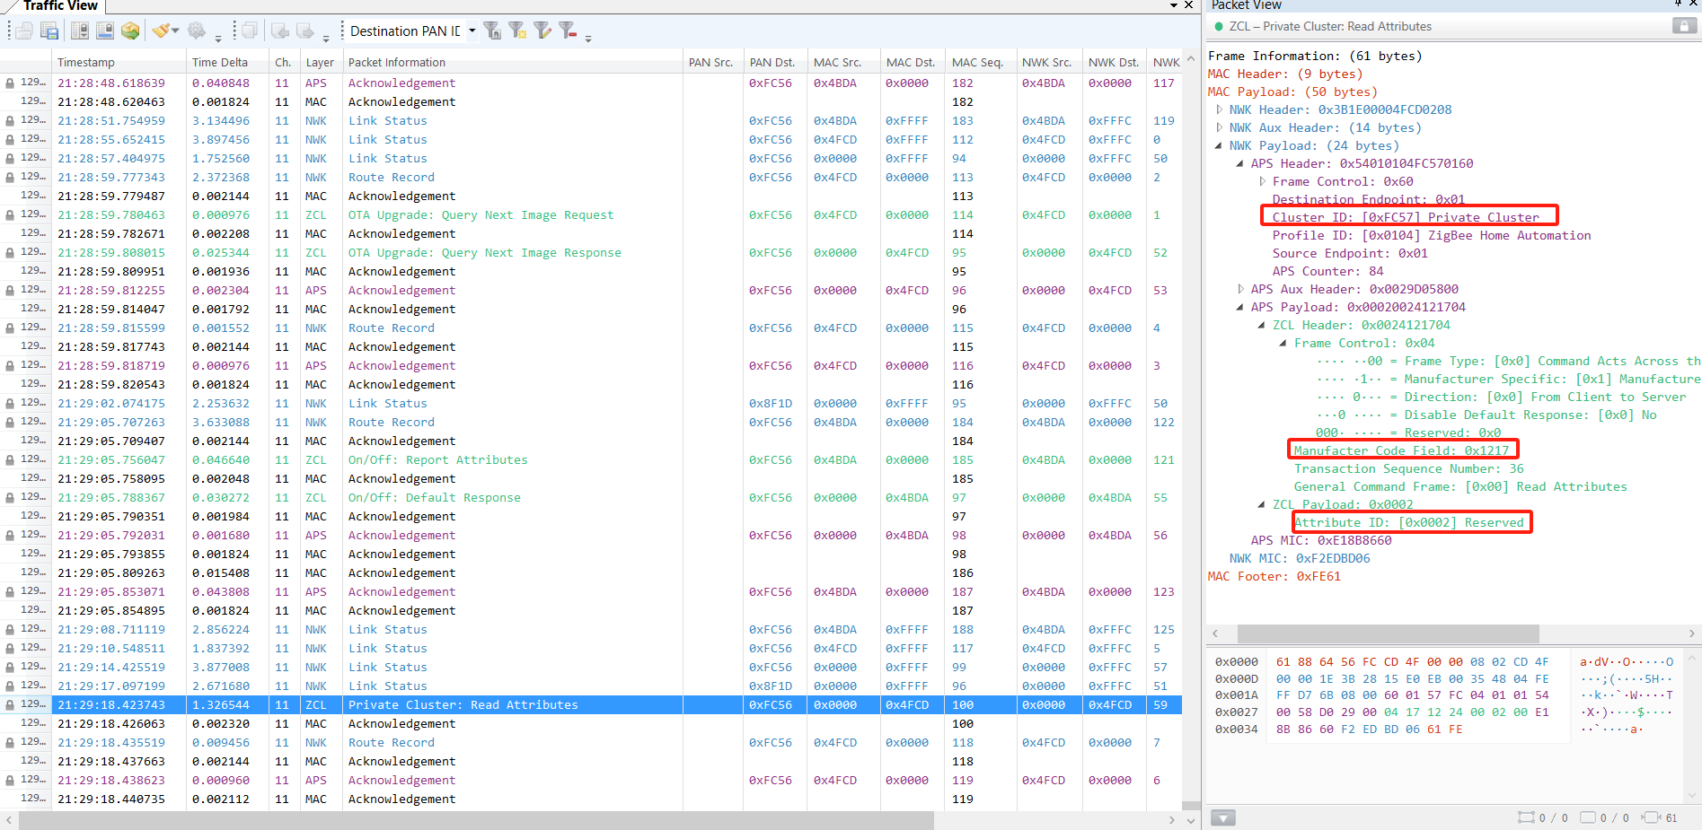Select the On/Off: Report Attributes row

pyautogui.click(x=591, y=460)
